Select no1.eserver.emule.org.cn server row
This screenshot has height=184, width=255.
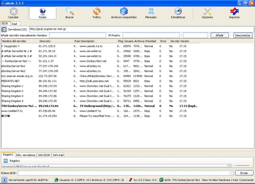(100, 76)
